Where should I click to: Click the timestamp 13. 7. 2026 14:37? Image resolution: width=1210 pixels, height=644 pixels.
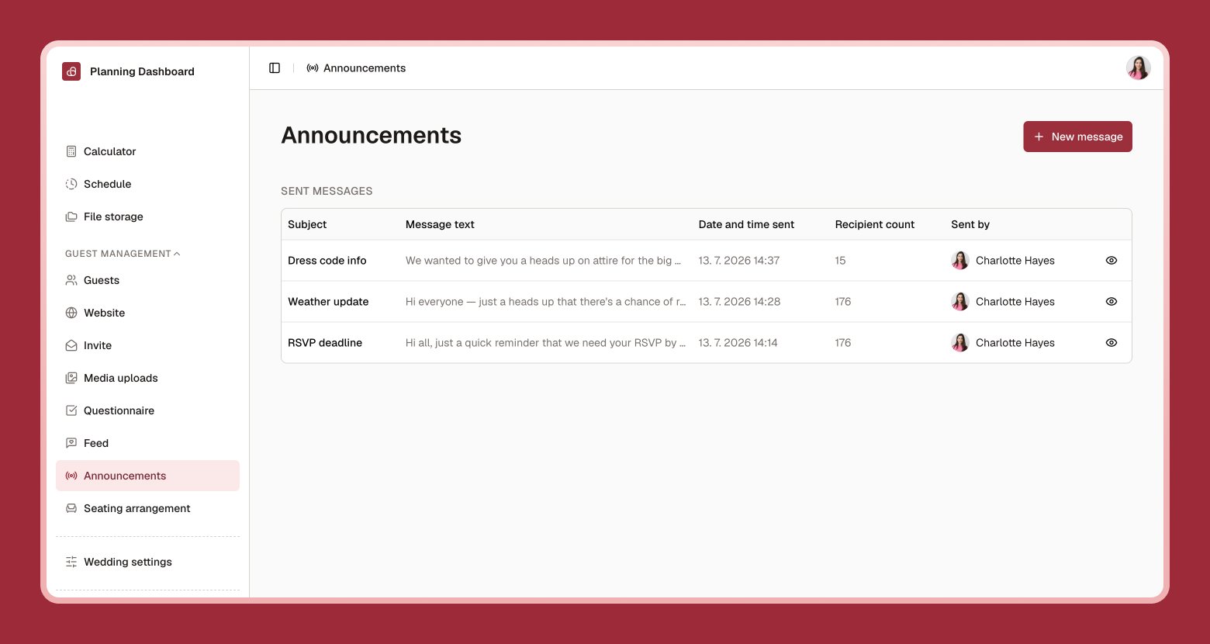(739, 261)
